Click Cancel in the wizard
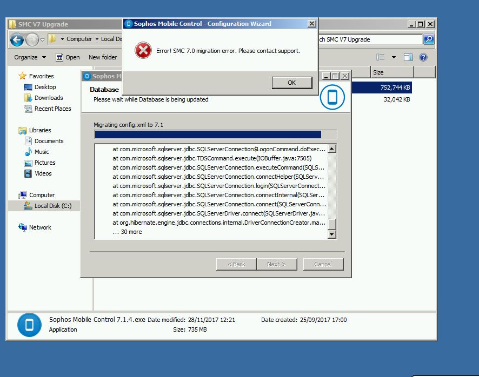Viewport: 479px width, 377px height. coord(323,264)
